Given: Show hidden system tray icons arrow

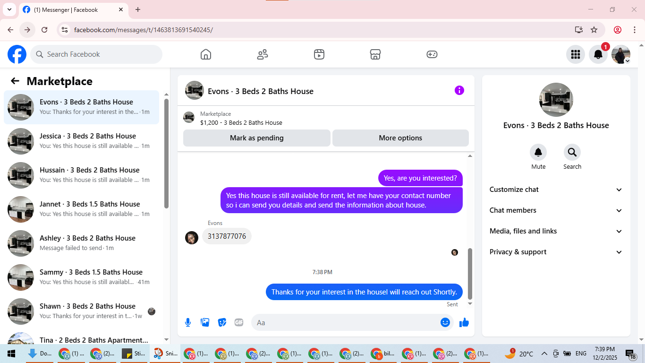Looking at the screenshot, I should (x=544, y=354).
